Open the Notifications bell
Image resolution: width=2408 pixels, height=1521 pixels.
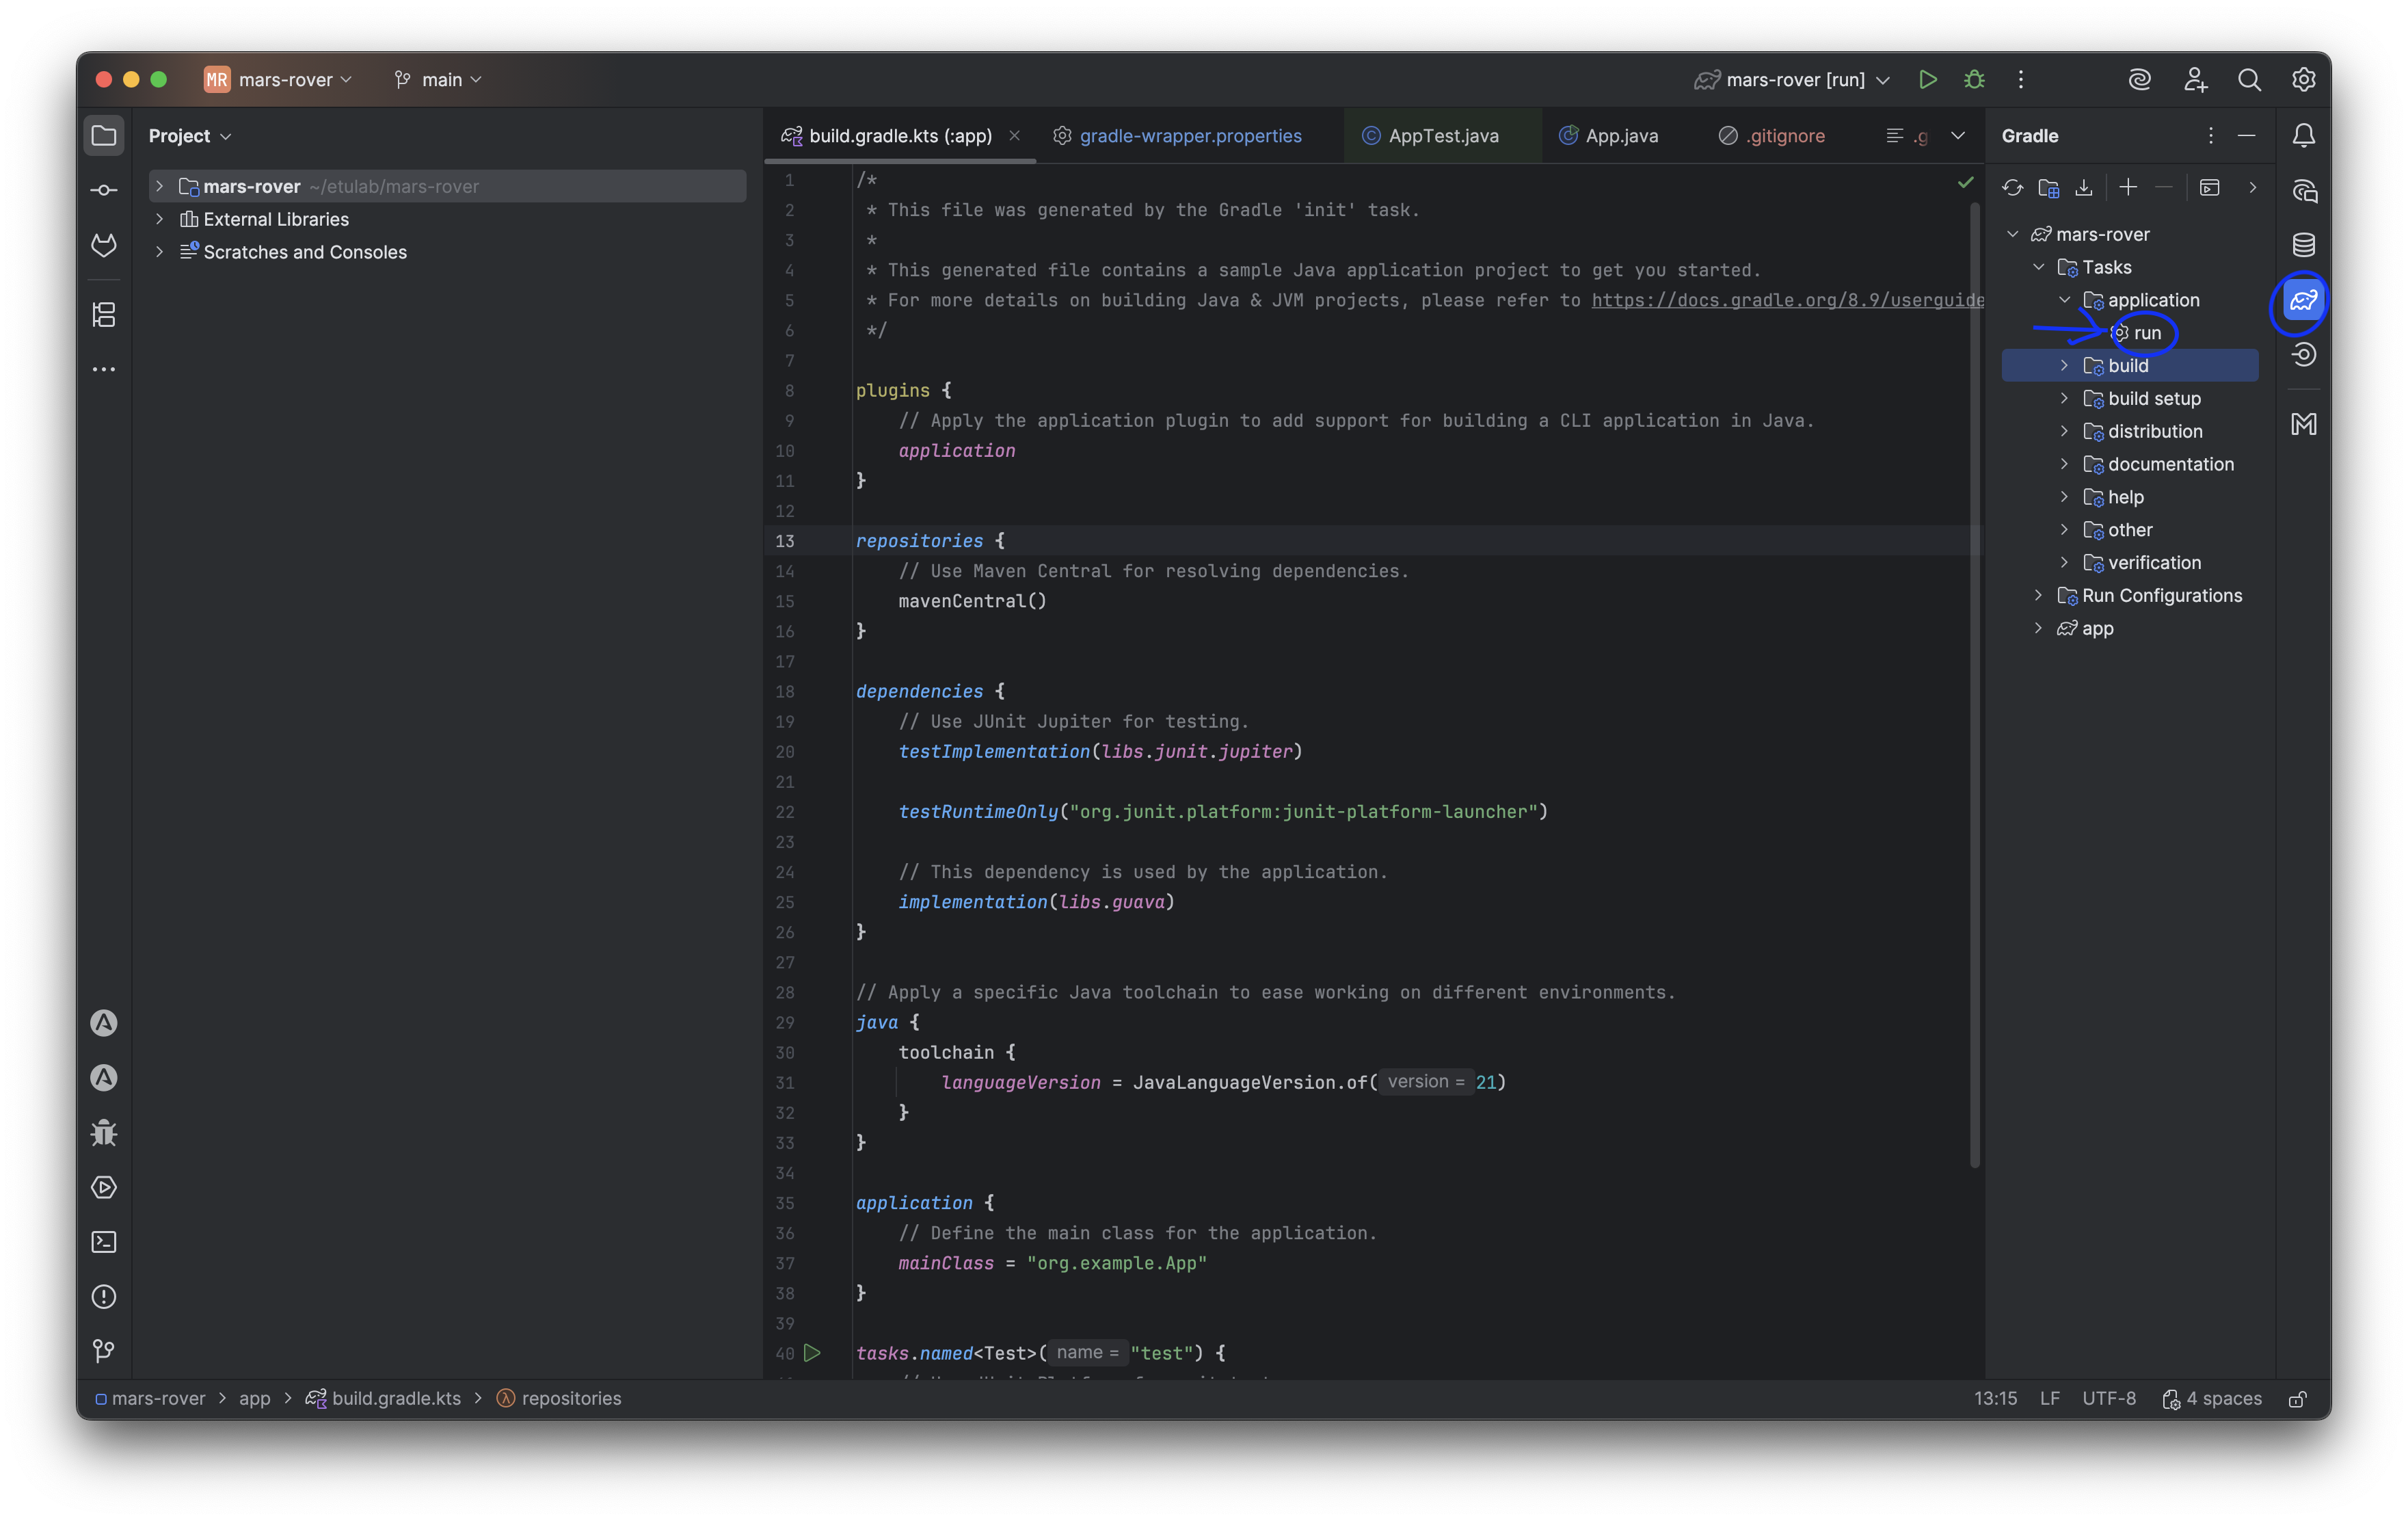pos(2303,136)
